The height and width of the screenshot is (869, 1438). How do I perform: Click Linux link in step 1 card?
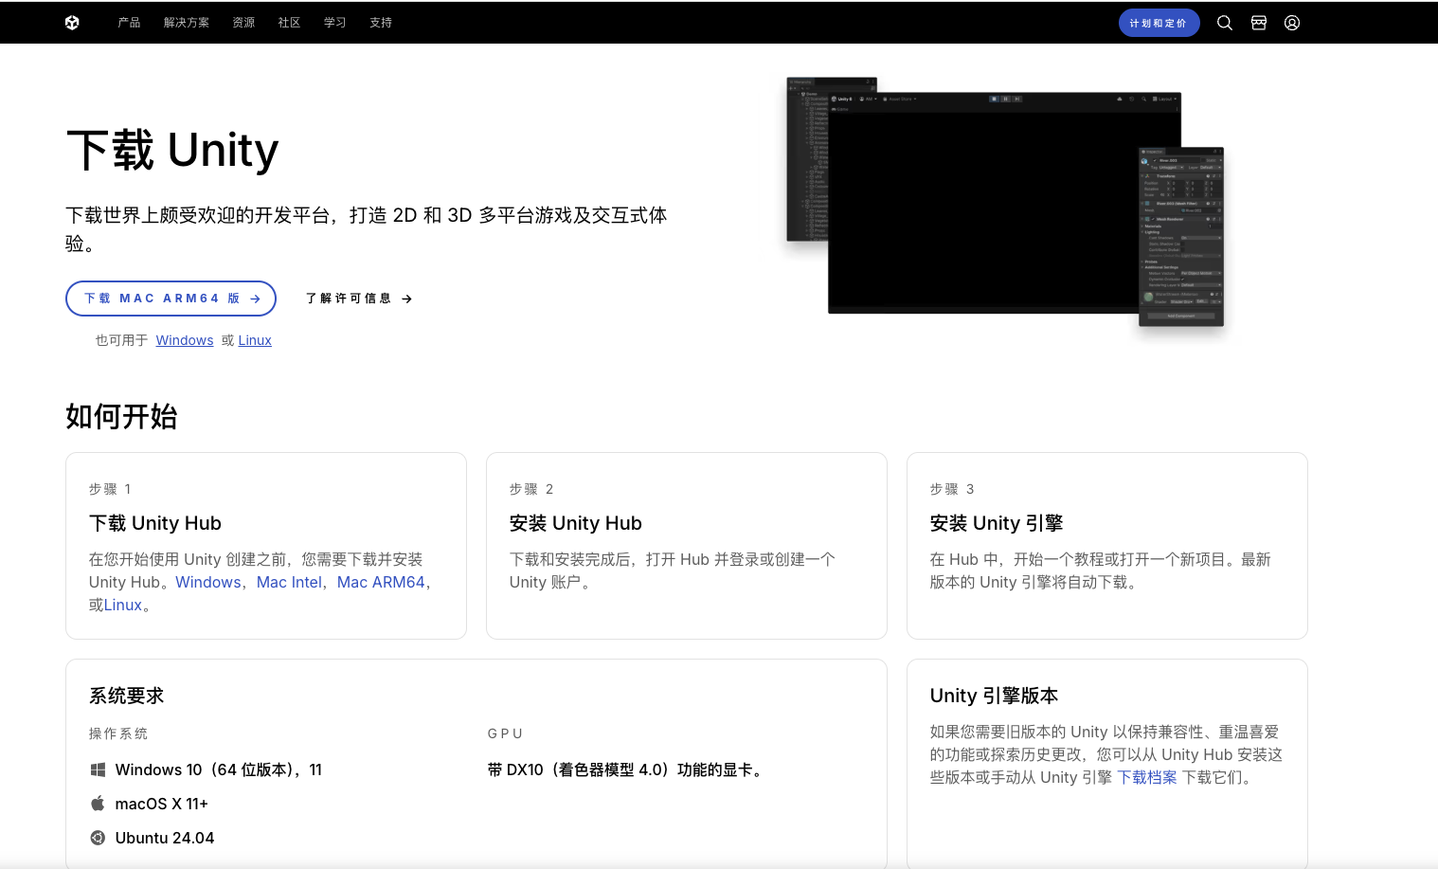tap(123, 605)
